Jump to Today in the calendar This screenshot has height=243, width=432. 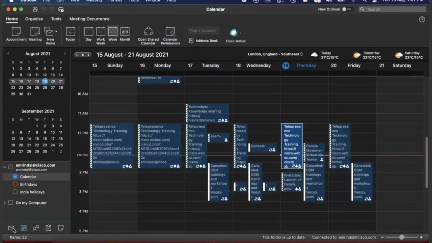point(70,34)
